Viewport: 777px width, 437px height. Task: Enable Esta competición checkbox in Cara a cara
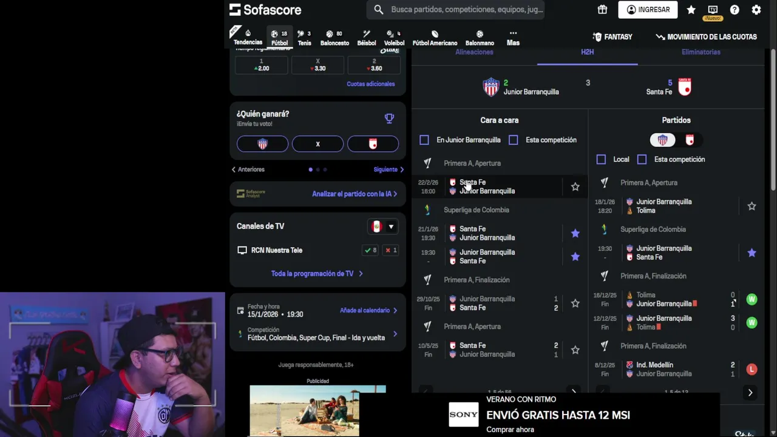point(514,140)
